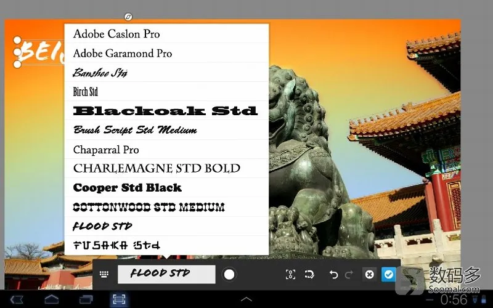This screenshot has height=308, width=493.
Task: Tap the top-left text box handle
Action: coord(17,40)
